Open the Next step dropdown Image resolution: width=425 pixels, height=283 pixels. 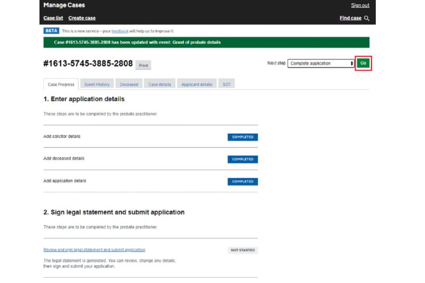(x=321, y=63)
